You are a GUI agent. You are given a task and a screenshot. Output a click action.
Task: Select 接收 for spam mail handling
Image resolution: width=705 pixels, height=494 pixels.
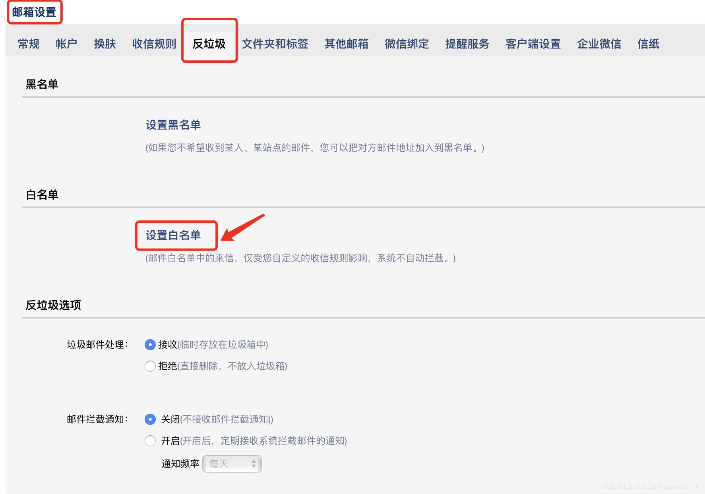coord(150,345)
